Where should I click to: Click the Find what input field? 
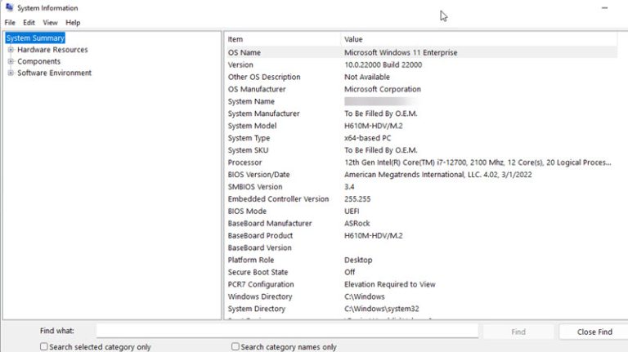click(x=287, y=331)
